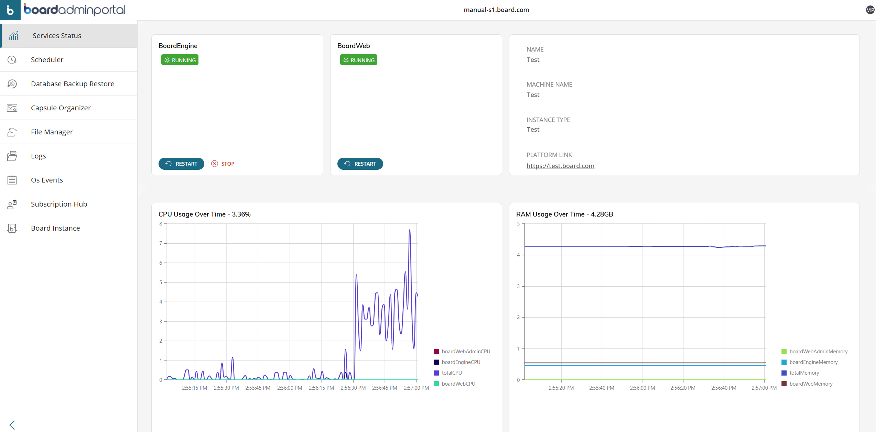Click the INSTANCE TYPE label
876x432 pixels.
548,120
